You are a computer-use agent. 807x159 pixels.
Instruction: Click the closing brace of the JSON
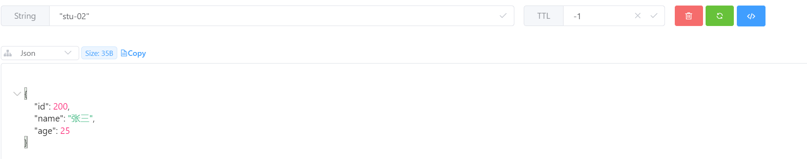coord(26,142)
